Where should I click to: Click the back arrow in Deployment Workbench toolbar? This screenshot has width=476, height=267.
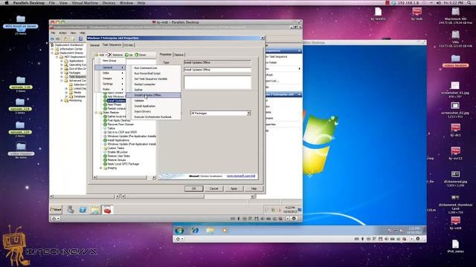[52, 39]
